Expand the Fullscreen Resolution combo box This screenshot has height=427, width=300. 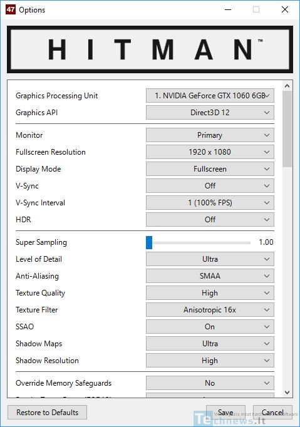(x=210, y=152)
